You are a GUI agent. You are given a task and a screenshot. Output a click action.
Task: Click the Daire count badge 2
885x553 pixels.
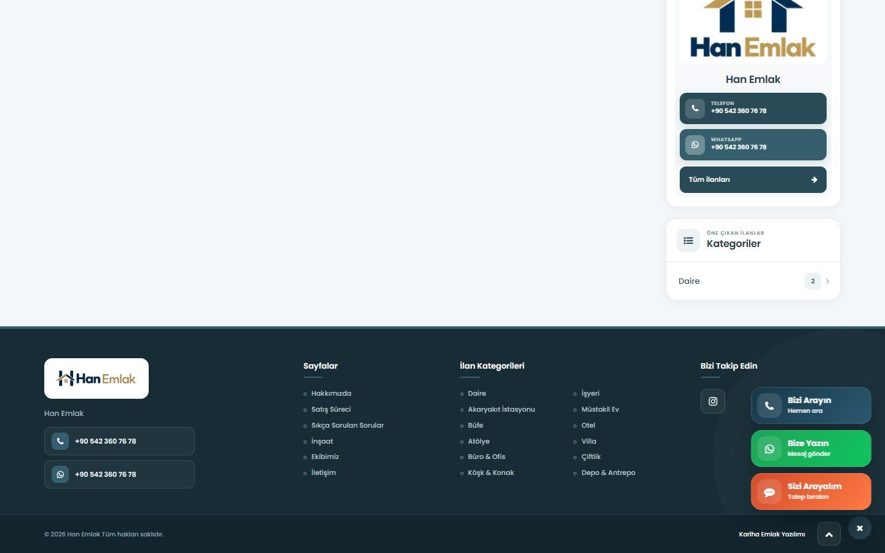click(812, 281)
